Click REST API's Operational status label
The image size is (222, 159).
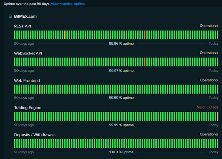tap(209, 26)
